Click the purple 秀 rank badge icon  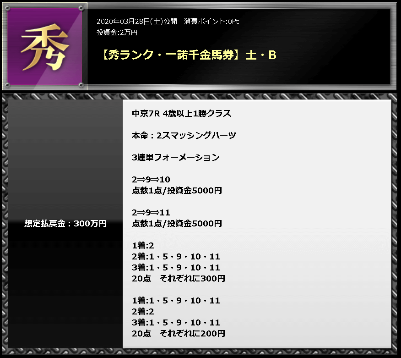click(45, 46)
